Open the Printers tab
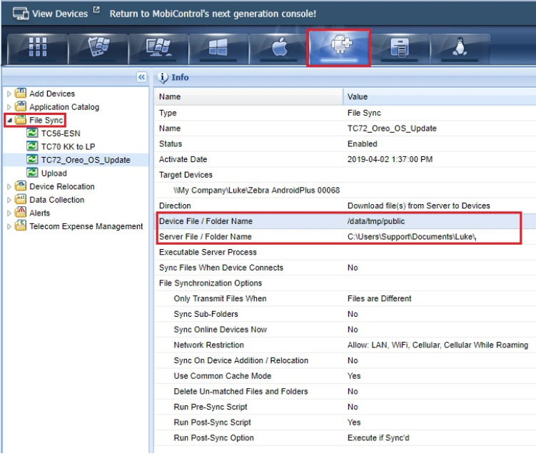The image size is (536, 456). click(x=399, y=48)
